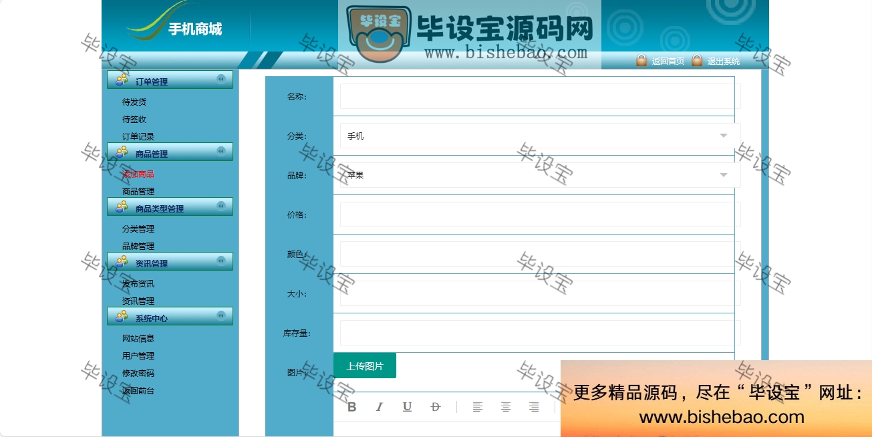The height and width of the screenshot is (437, 872).
Task: Click the users icon on 订单管理 header
Action: pos(121,80)
